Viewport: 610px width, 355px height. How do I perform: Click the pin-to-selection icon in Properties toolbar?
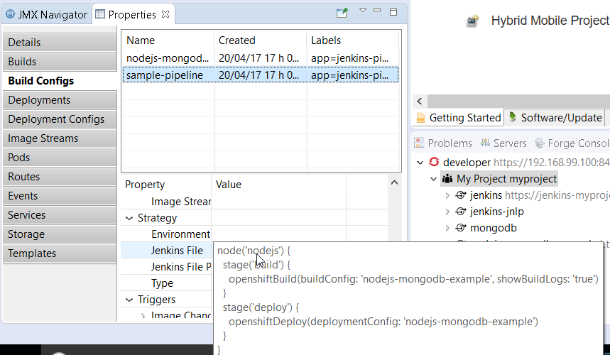342,13
